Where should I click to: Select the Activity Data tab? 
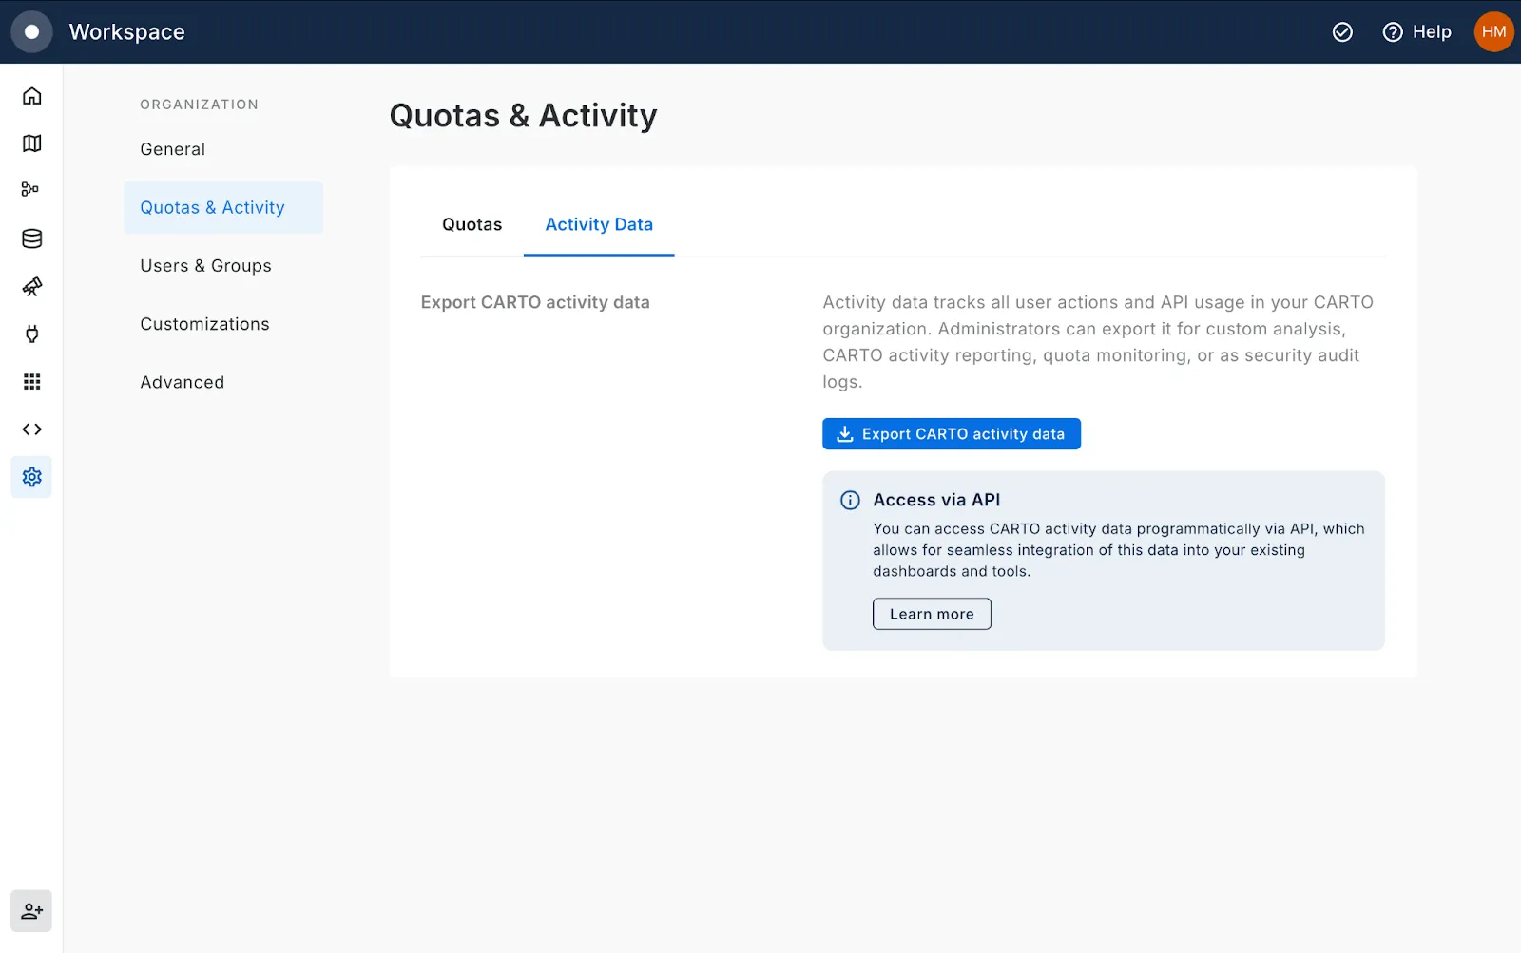pos(598,224)
